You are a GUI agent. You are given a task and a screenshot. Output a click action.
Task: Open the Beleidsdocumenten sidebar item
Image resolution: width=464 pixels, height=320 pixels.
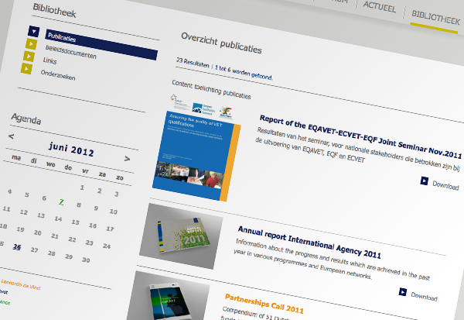click(x=70, y=52)
